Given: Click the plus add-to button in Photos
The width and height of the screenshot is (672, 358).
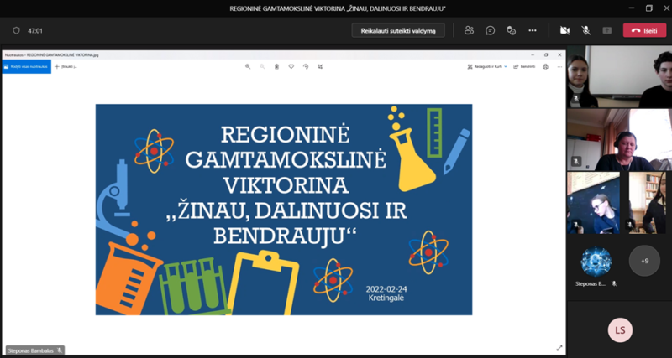Looking at the screenshot, I should pos(66,67).
